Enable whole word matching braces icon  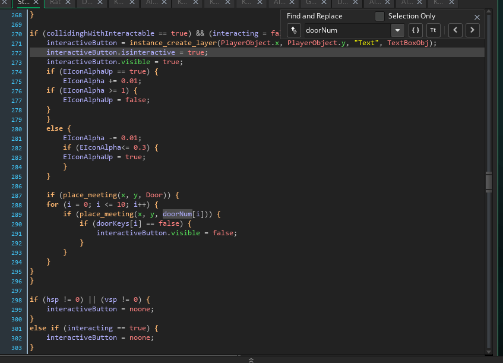(416, 30)
